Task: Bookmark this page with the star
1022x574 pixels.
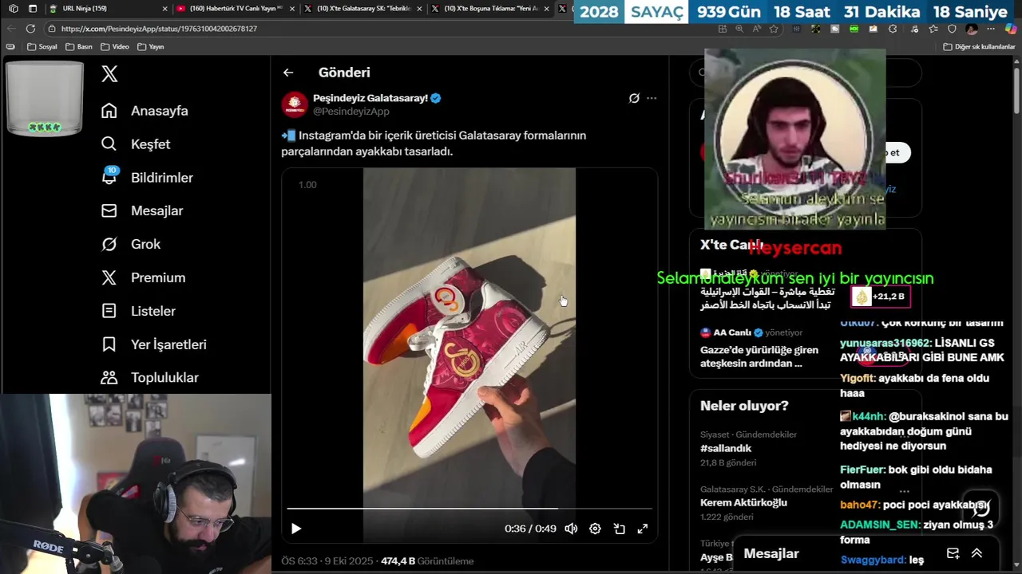Action: coord(774,29)
